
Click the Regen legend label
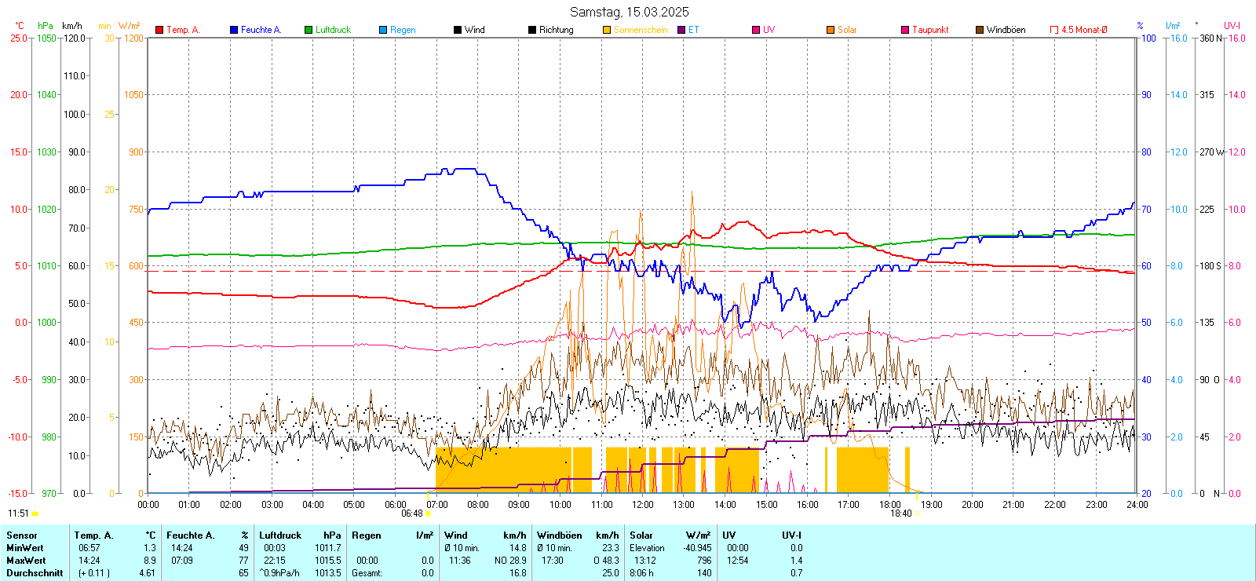pyautogui.click(x=403, y=30)
